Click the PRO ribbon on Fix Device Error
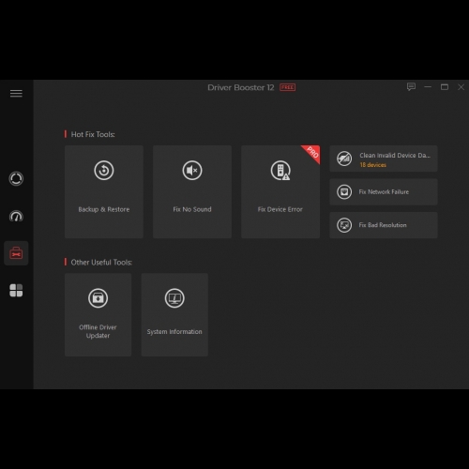 312,153
